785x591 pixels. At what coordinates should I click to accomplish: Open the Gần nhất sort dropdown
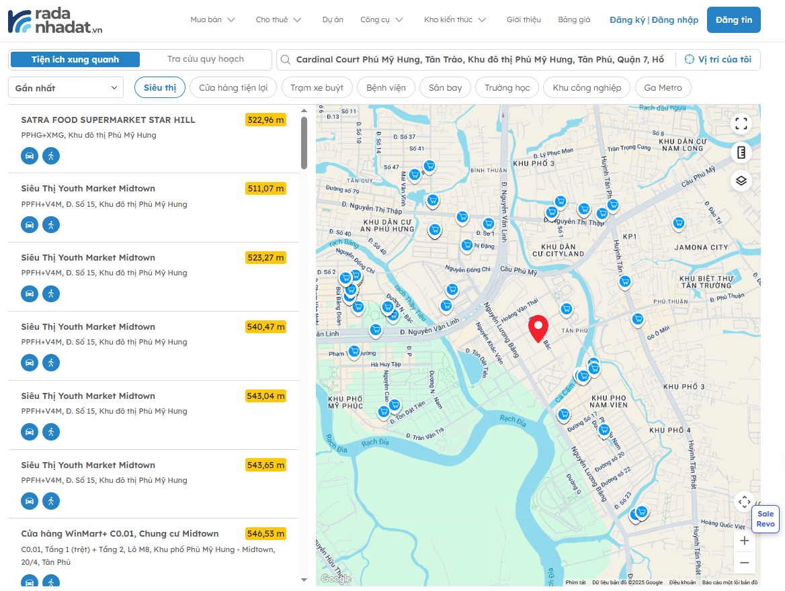click(66, 88)
